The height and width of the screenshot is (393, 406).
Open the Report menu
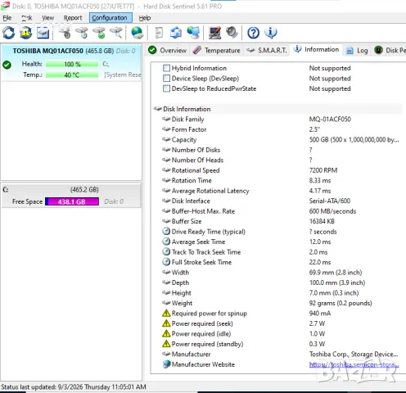coord(73,18)
